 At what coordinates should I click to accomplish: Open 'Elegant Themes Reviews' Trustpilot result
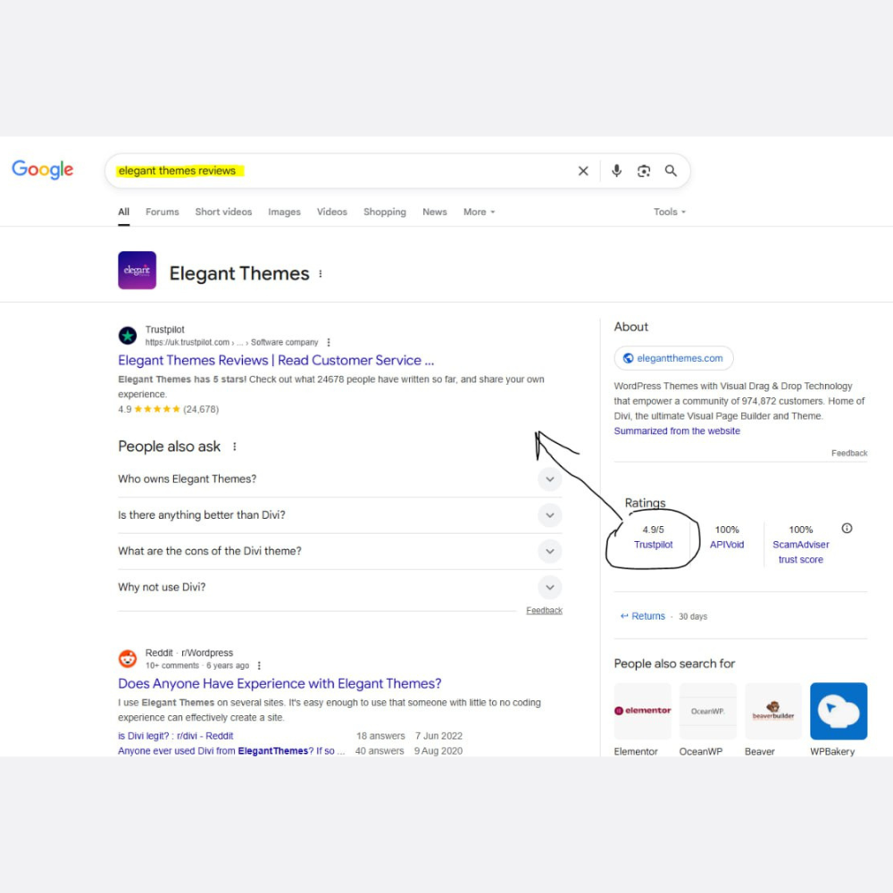(276, 361)
